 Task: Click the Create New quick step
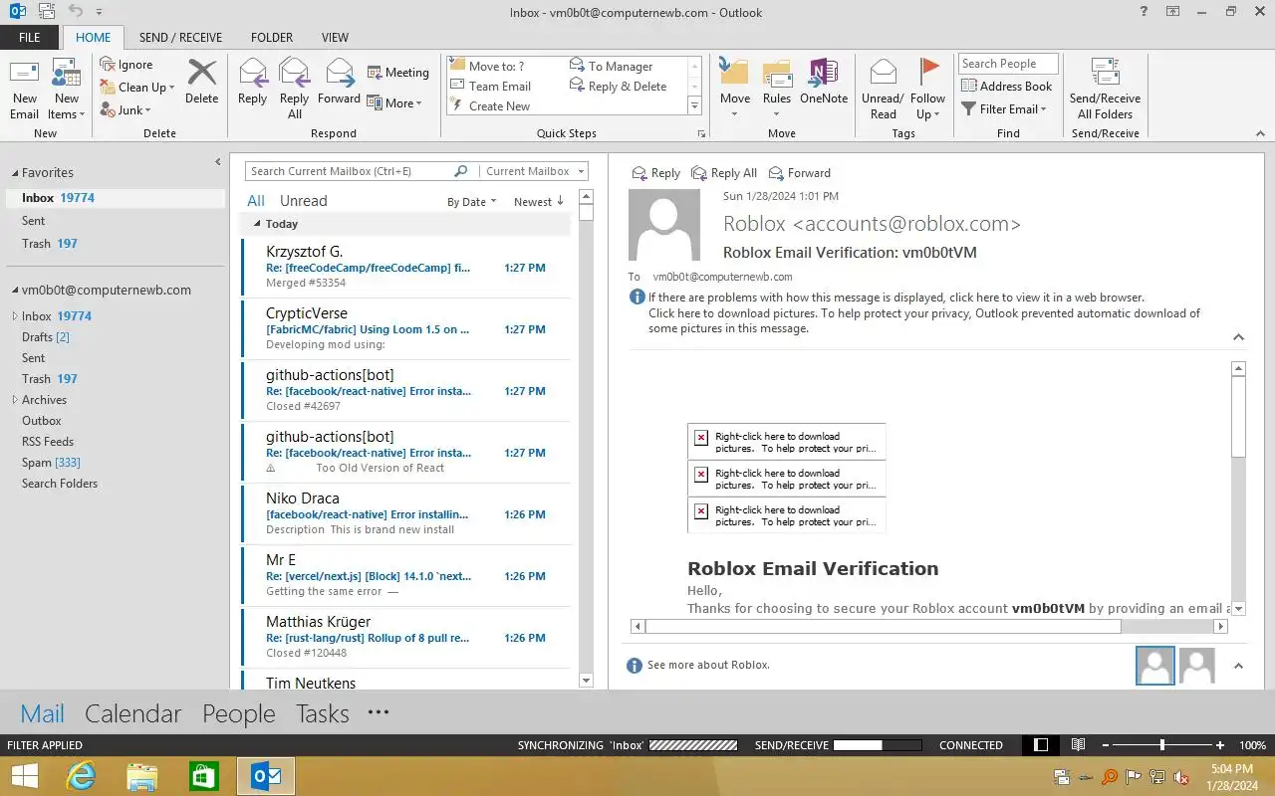point(491,106)
